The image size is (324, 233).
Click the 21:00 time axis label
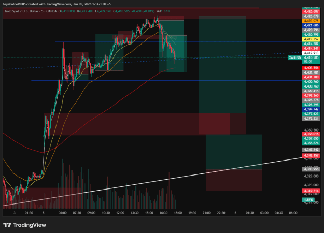[207, 213]
